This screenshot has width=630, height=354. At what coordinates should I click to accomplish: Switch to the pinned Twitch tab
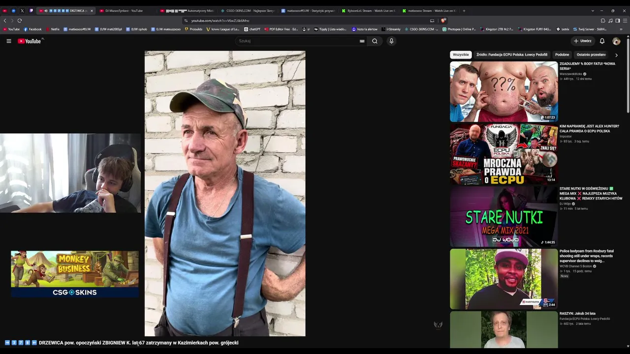coord(31,11)
